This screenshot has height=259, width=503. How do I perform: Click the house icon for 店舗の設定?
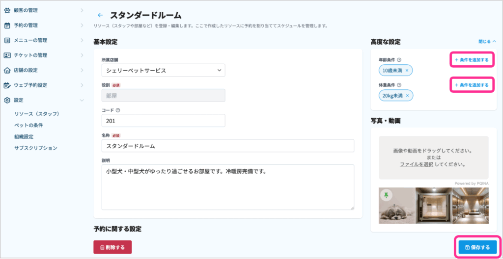pyautogui.click(x=7, y=70)
